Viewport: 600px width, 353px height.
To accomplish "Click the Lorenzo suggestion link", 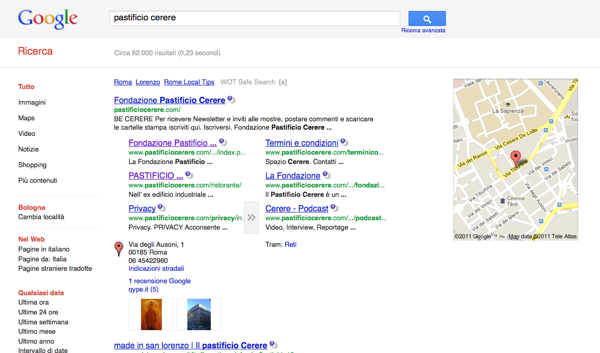I will (x=148, y=82).
